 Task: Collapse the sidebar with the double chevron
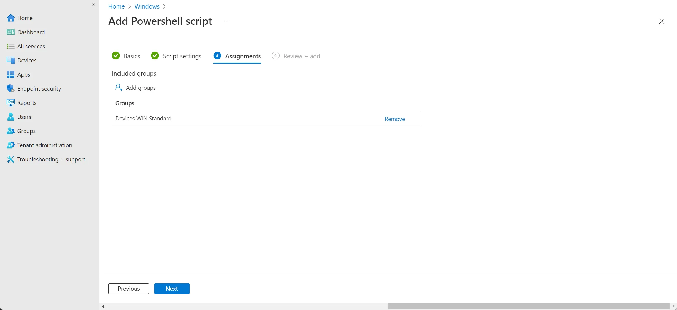click(x=93, y=4)
